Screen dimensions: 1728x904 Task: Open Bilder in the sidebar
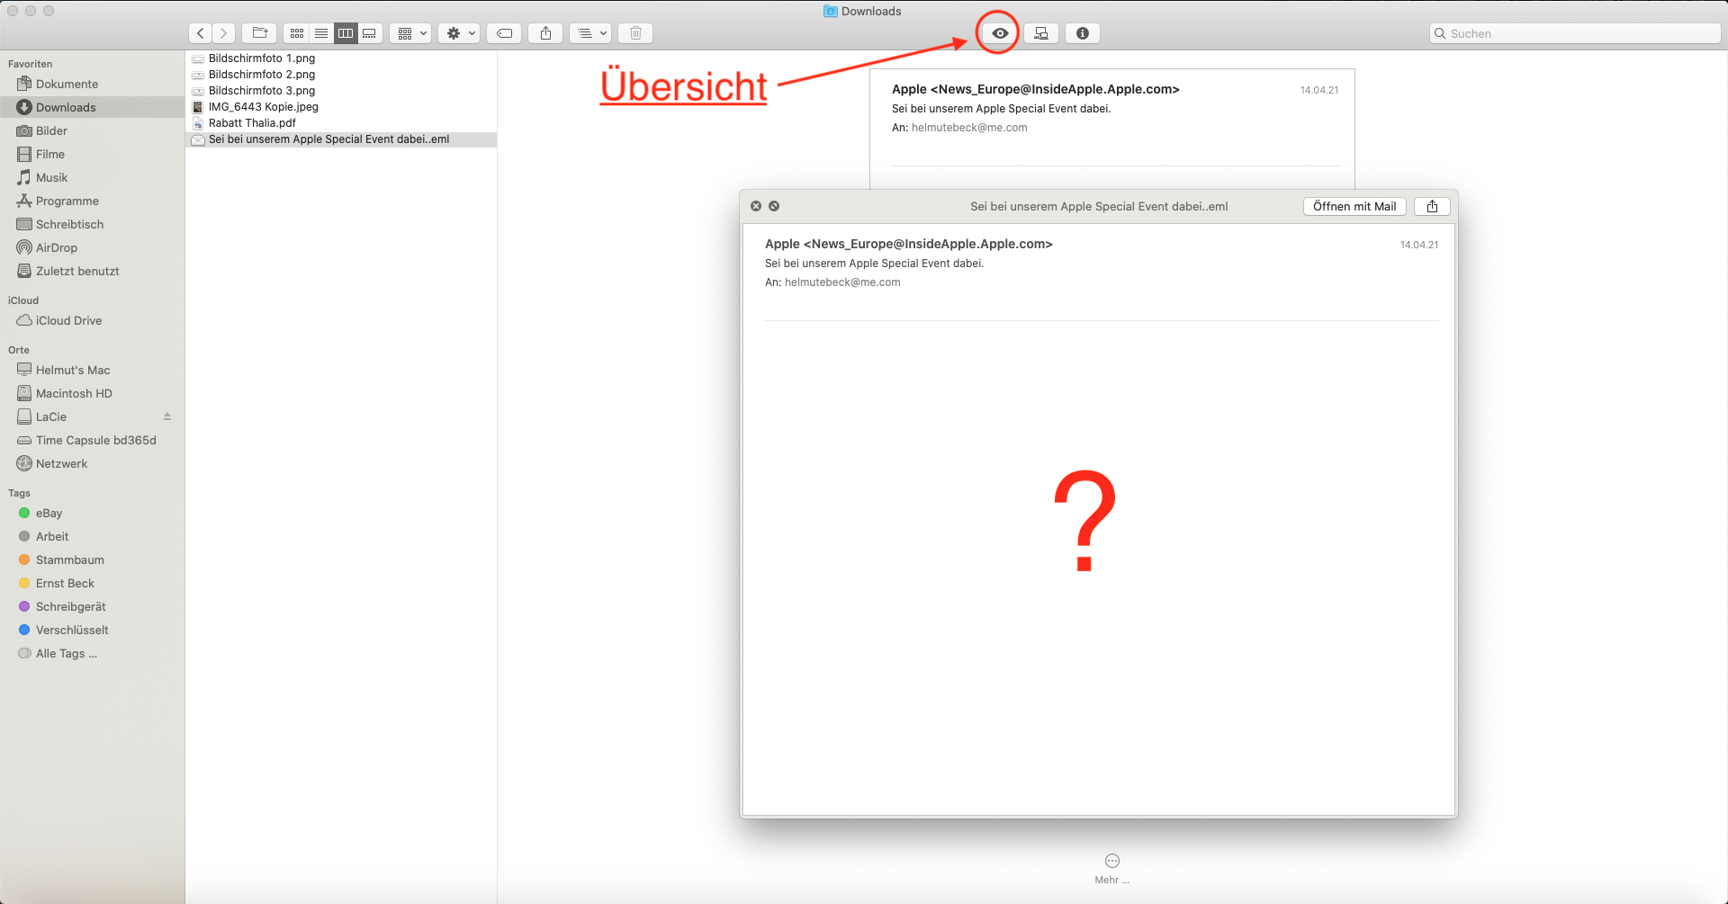[92, 130]
